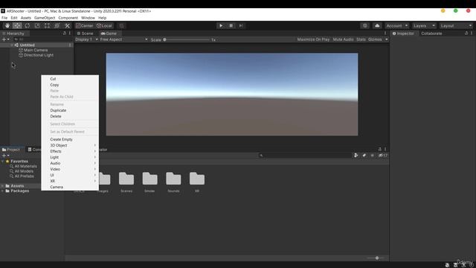Open the Layers dropdown

(x=424, y=26)
